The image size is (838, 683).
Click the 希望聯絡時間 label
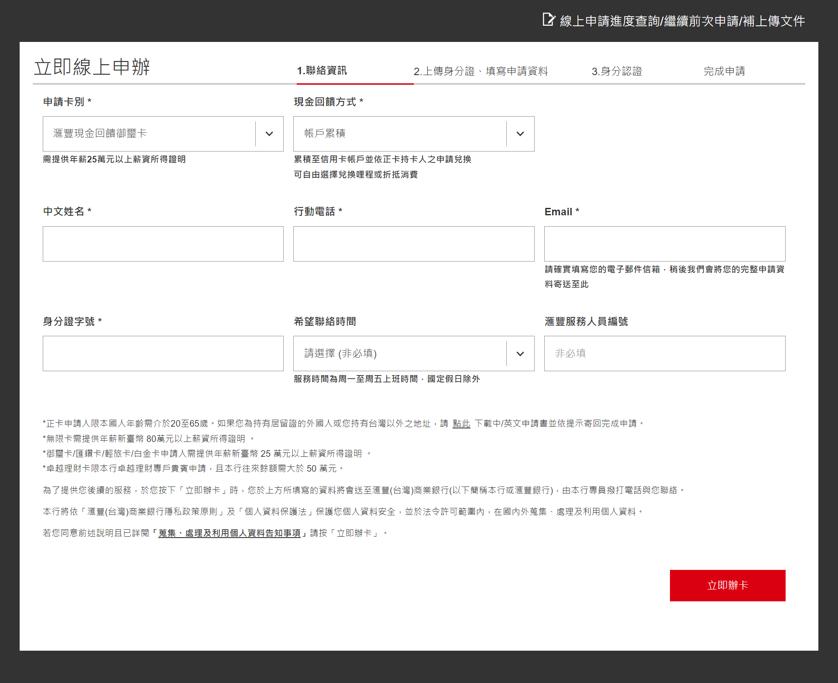pyautogui.click(x=325, y=321)
